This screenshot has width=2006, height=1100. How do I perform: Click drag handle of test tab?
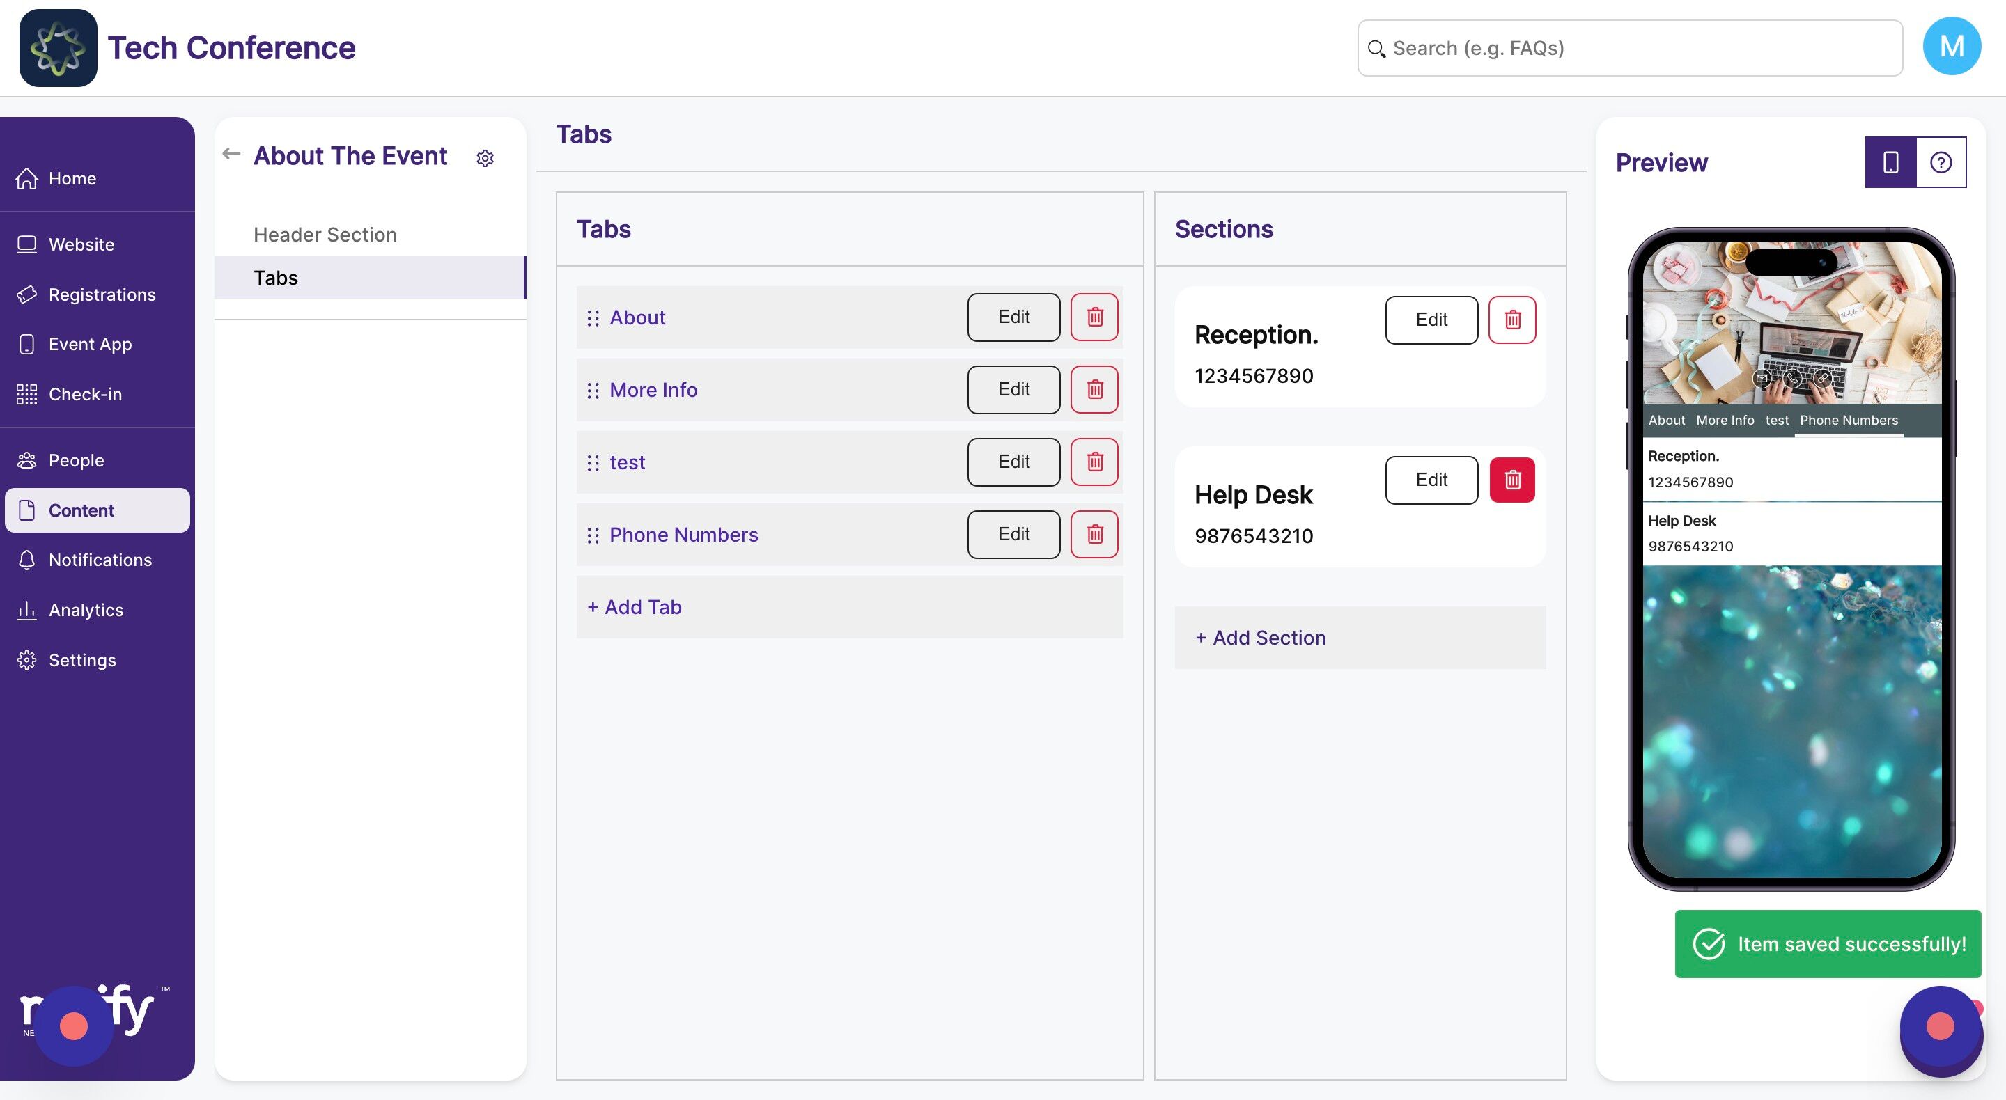593,462
